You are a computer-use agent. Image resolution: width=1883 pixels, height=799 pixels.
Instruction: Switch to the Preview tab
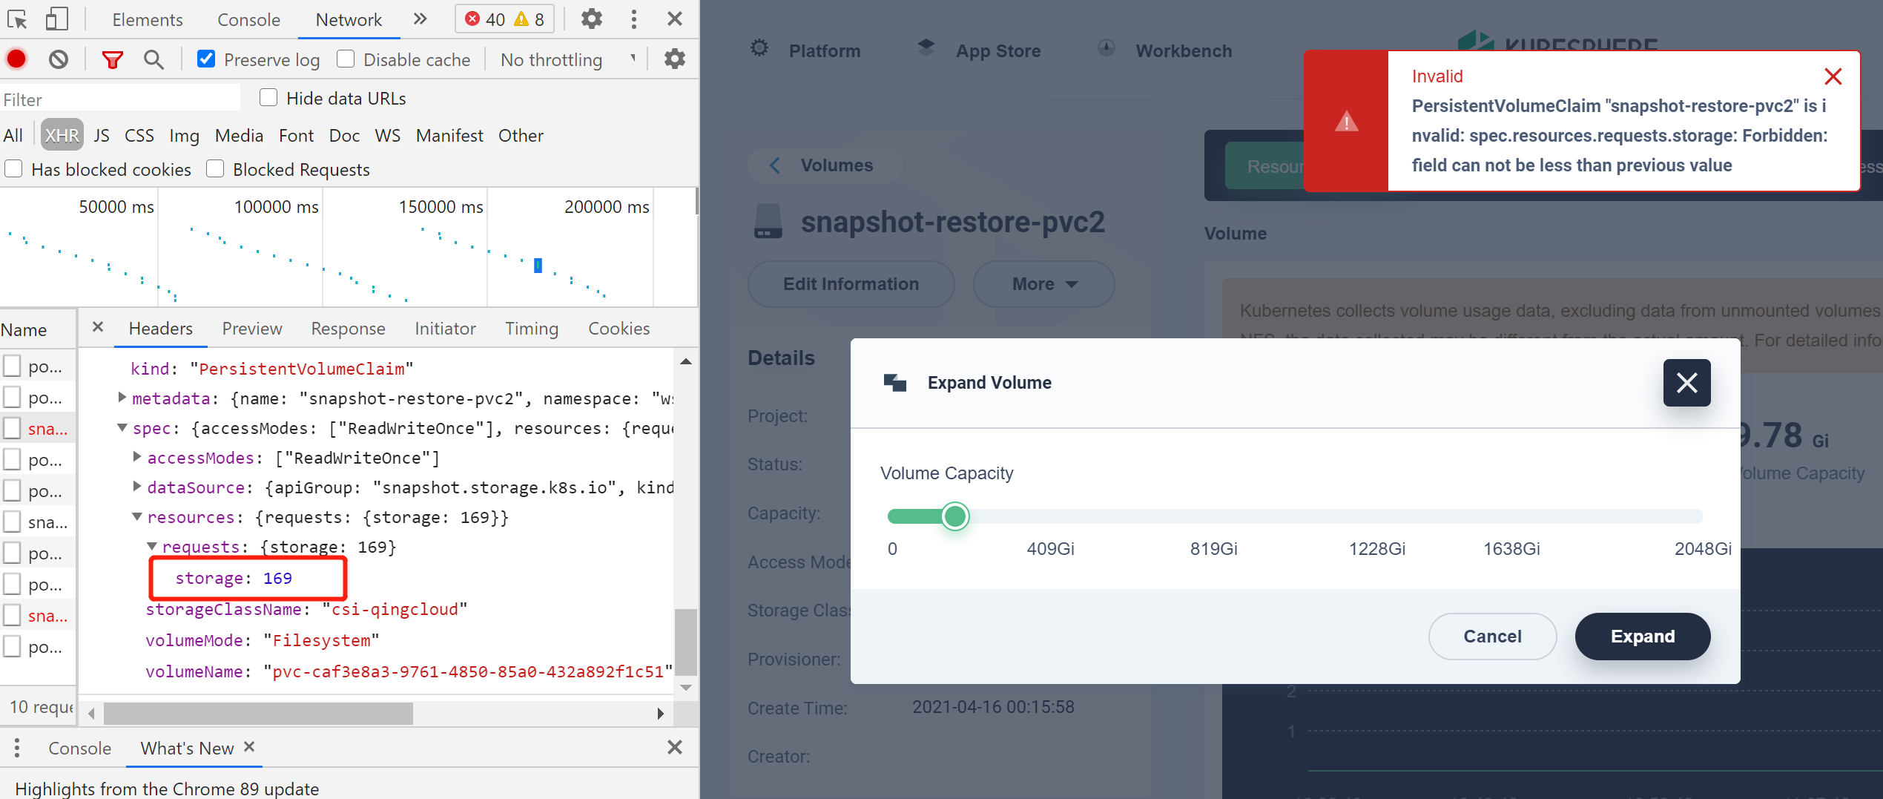251,328
